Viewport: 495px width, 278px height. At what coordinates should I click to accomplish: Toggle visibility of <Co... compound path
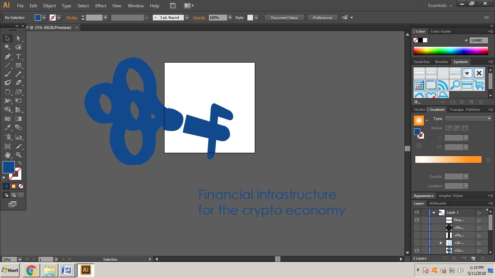(417, 250)
